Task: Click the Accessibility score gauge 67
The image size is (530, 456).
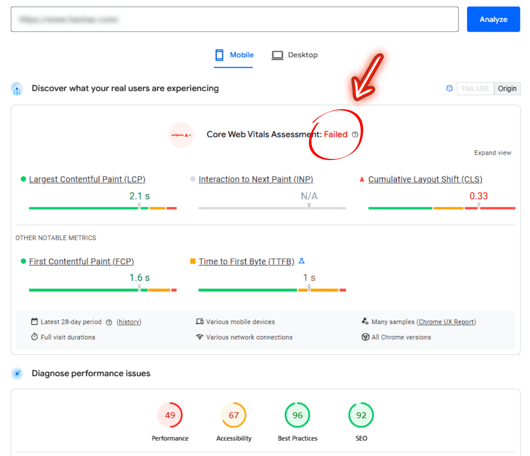Action: pos(234,415)
